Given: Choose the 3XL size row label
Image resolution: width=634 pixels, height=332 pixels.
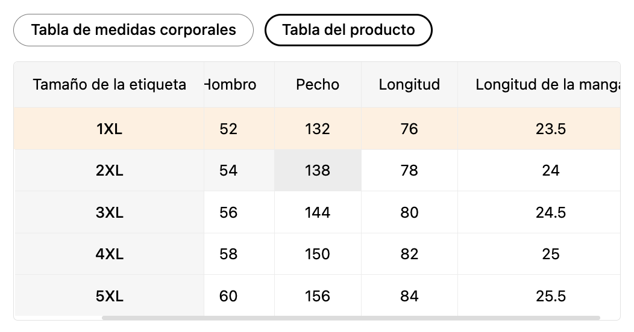Looking at the screenshot, I should click(109, 212).
